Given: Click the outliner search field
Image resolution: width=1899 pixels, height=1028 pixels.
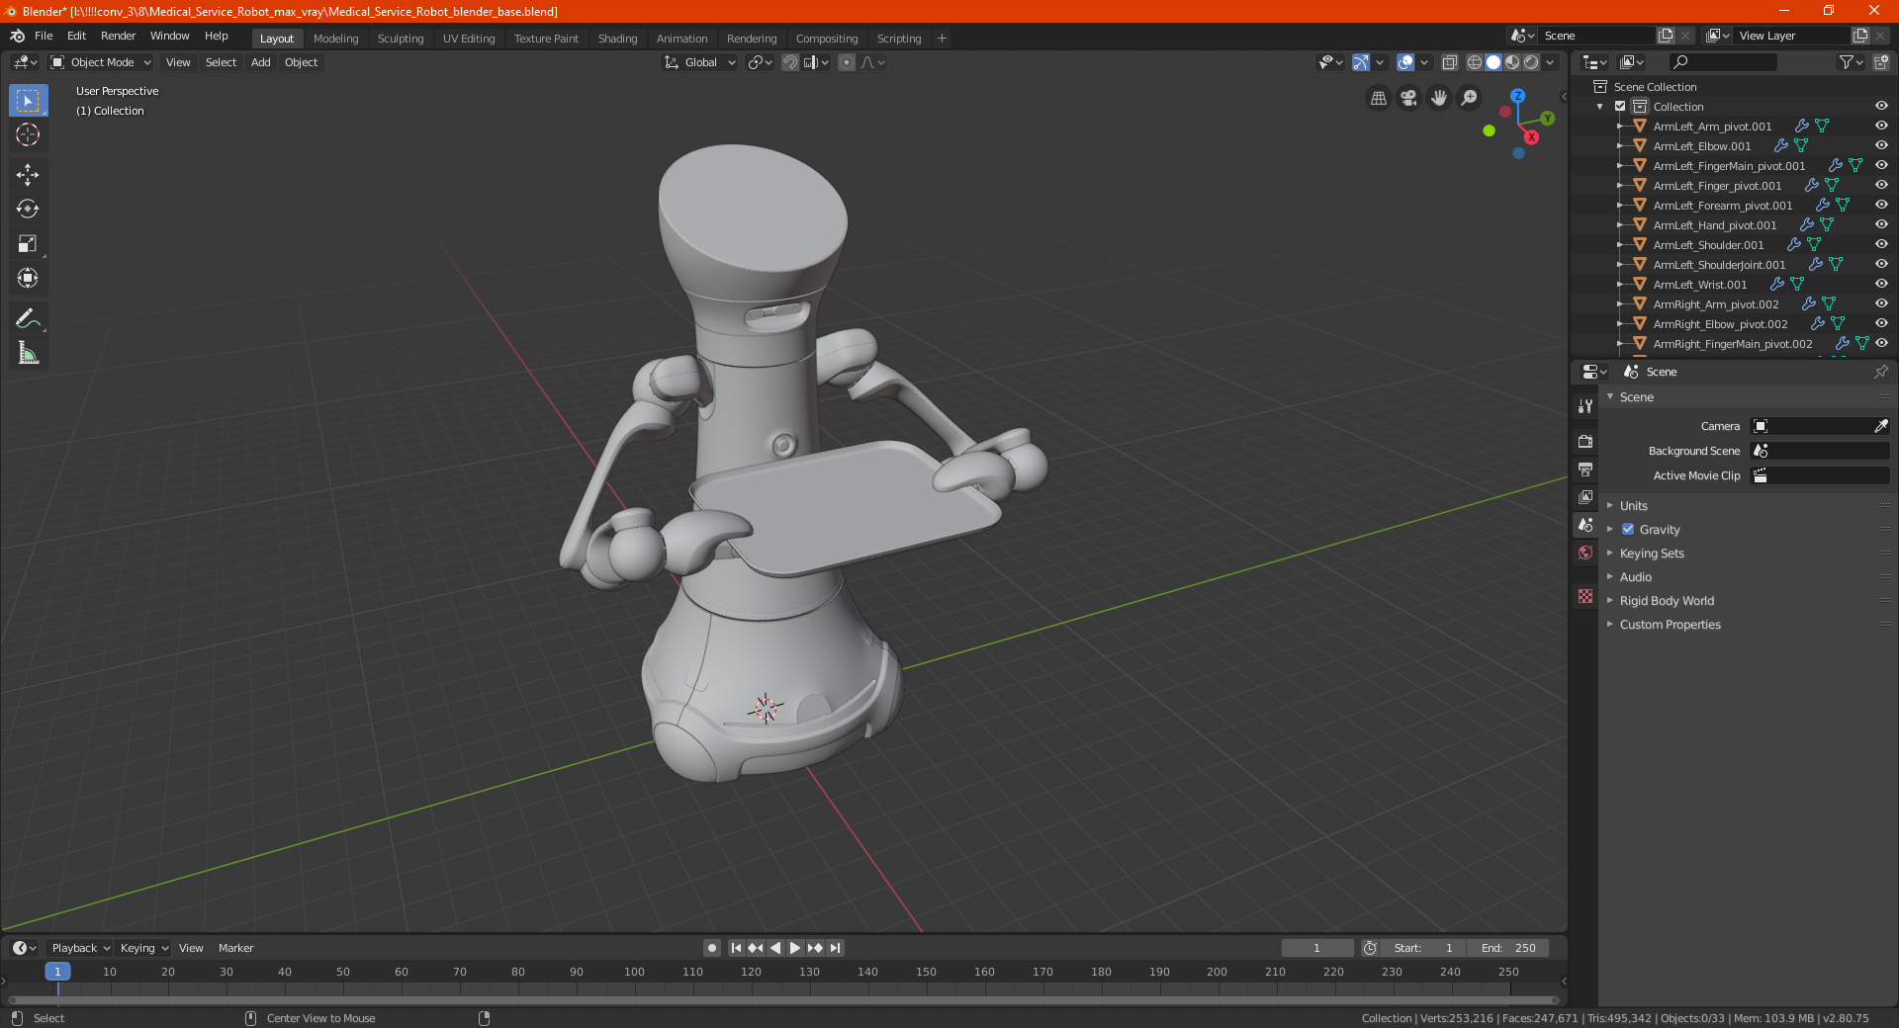Looking at the screenshot, I should [1723, 62].
